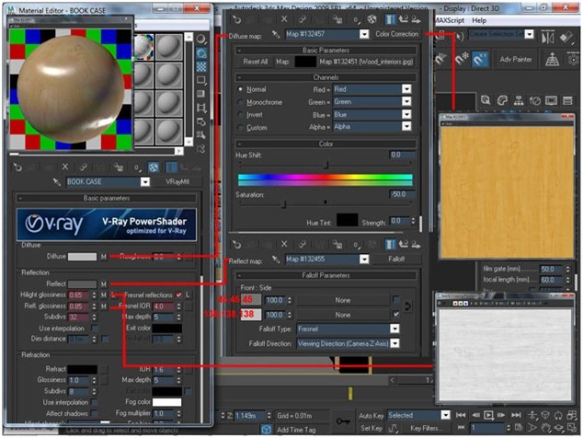583x438 pixels.
Task: Click the swap Front/Side colors arrow in the Falloff panel
Action: coord(408,306)
